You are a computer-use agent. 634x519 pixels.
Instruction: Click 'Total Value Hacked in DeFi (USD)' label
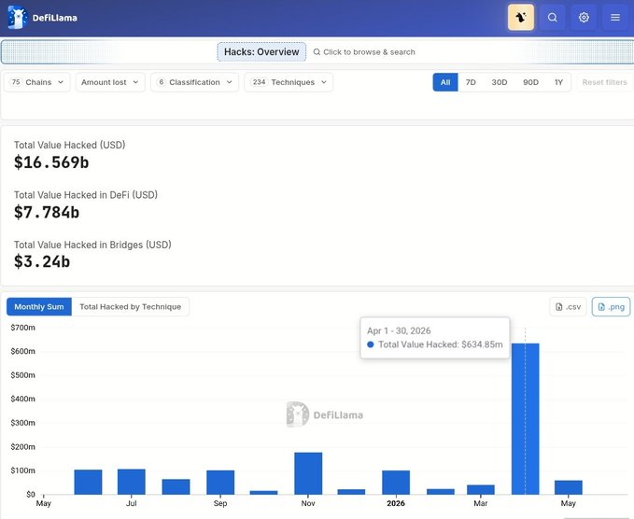coord(86,195)
